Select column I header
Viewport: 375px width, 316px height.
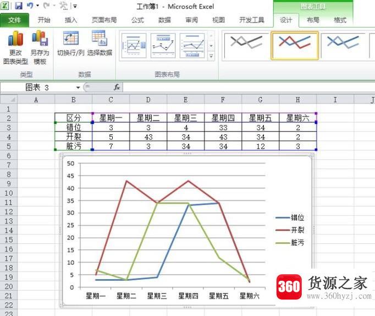click(x=335, y=100)
